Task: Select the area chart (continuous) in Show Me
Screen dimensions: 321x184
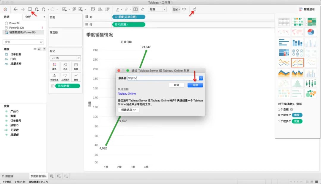Action: (284, 73)
